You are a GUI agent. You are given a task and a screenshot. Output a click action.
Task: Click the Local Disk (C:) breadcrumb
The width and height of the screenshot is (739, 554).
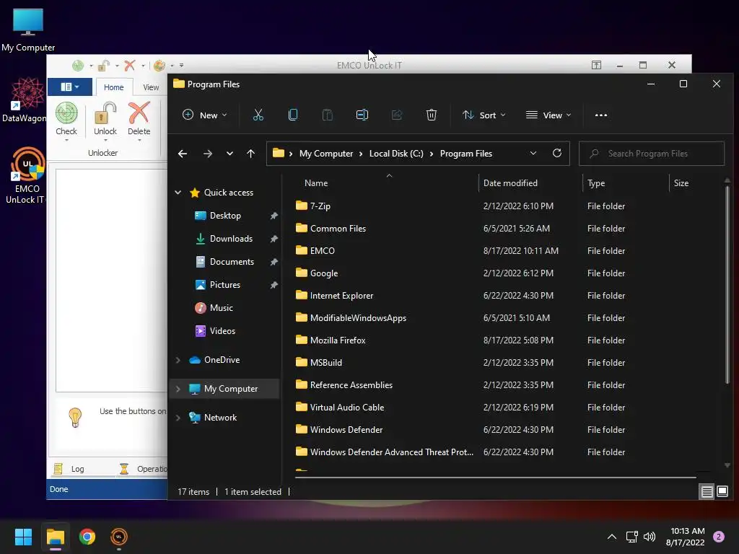(x=396, y=154)
